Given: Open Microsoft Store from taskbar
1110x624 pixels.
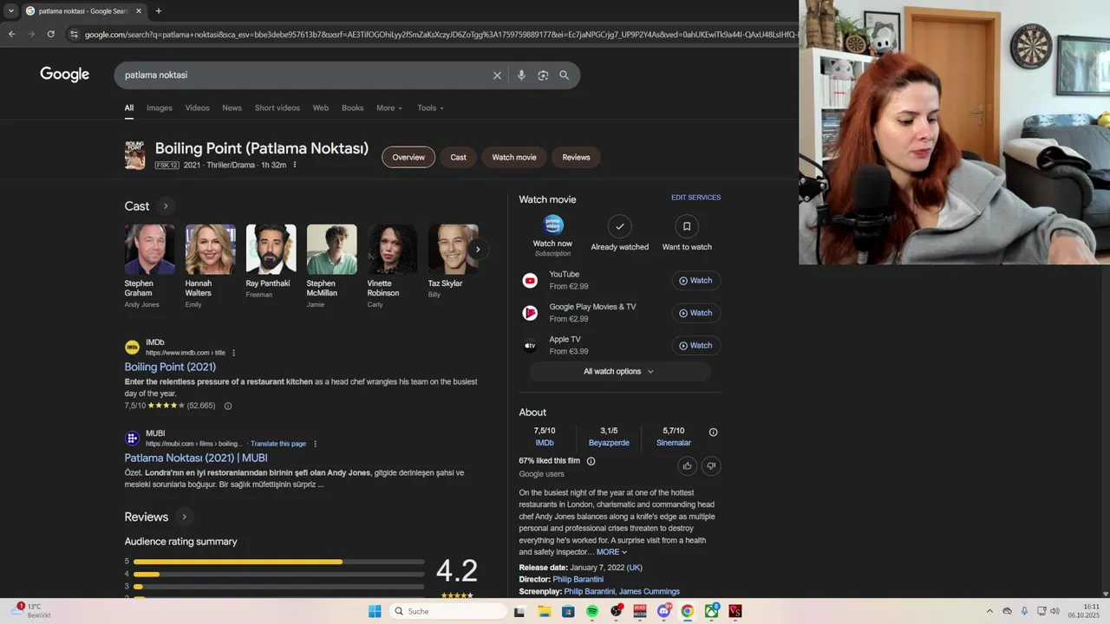Looking at the screenshot, I should (x=568, y=611).
